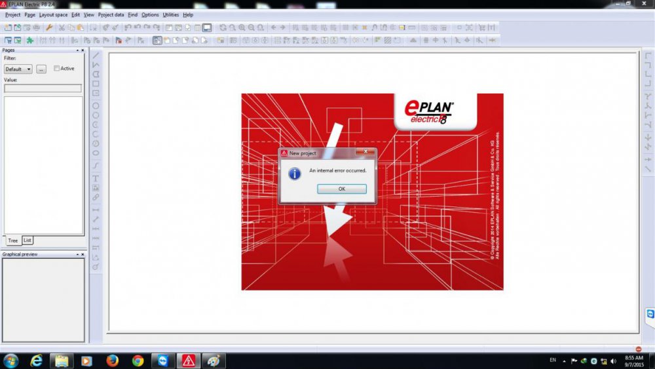The height and width of the screenshot is (369, 655).
Task: Click the Zoom in magnifier icon
Action: coord(242,28)
